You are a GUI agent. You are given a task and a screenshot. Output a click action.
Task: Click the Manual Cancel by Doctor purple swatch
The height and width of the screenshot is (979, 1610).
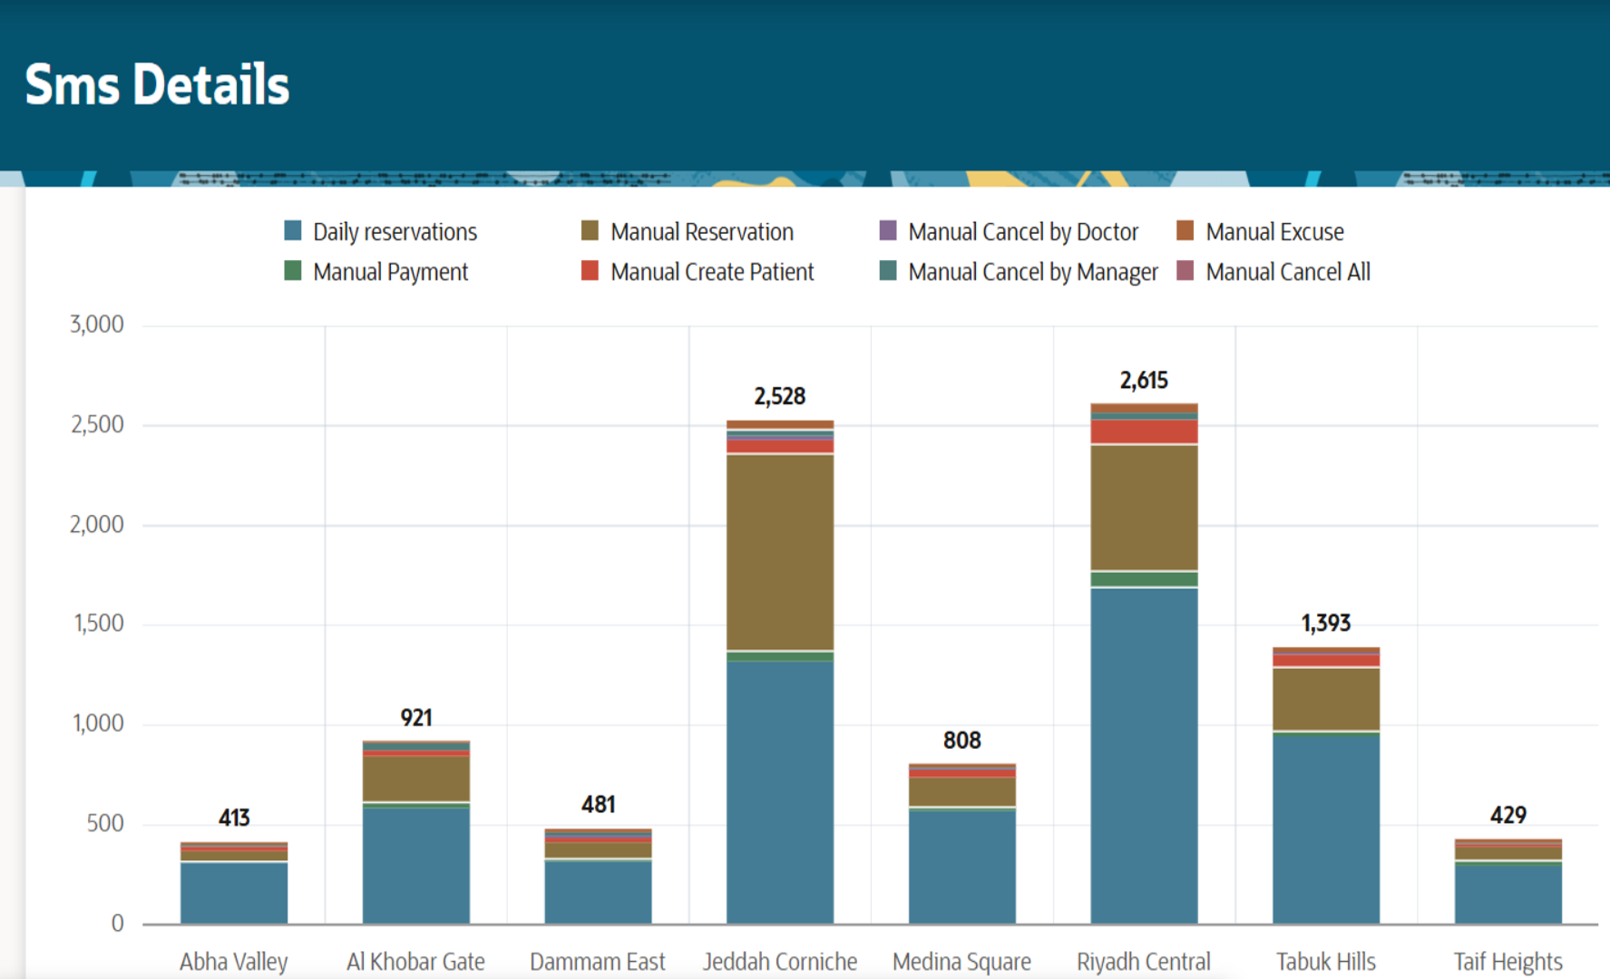tap(888, 230)
